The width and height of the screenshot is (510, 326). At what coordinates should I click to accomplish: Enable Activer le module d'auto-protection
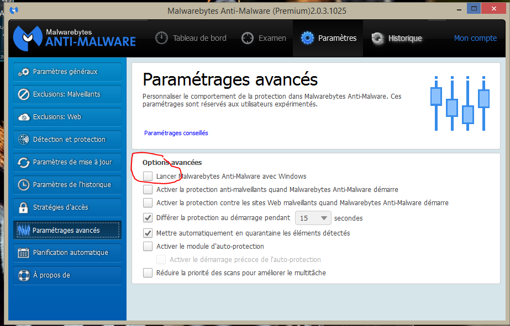tap(148, 247)
